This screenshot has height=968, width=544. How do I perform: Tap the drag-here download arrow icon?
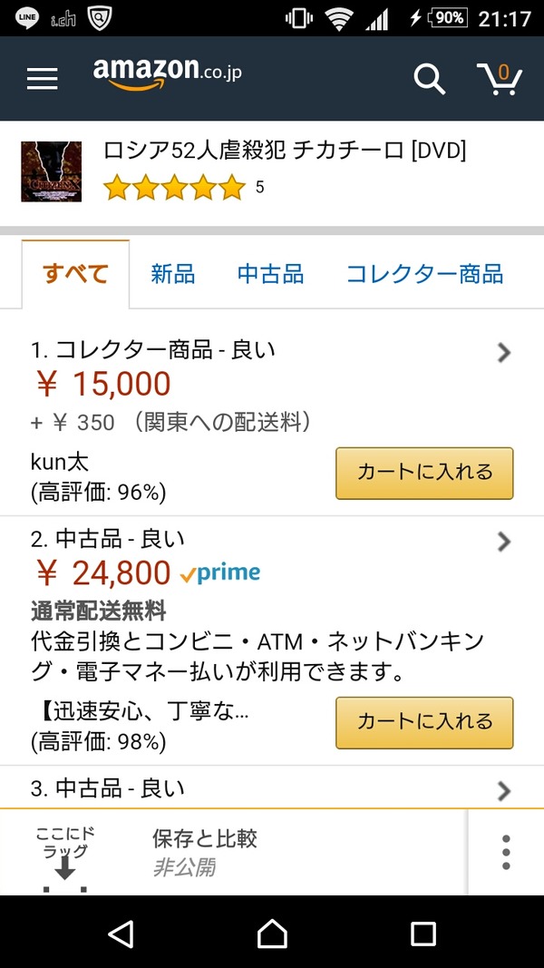tap(63, 868)
